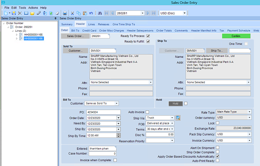Click the green Confirm button
The height and width of the screenshot is (166, 260).
point(236,36)
